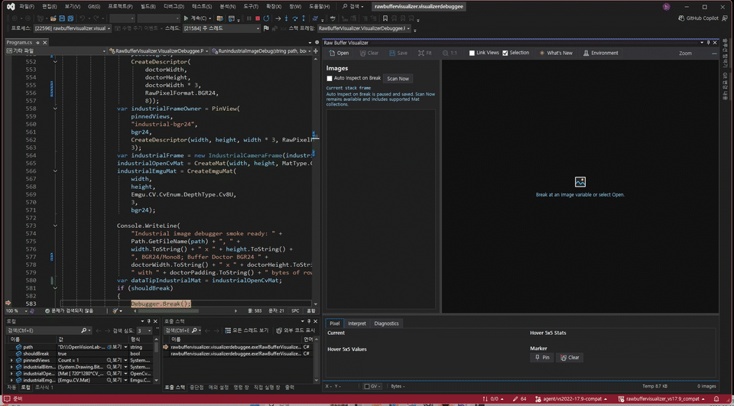Click the GitHub Copilot icon
The image size is (734, 406).
681,18
